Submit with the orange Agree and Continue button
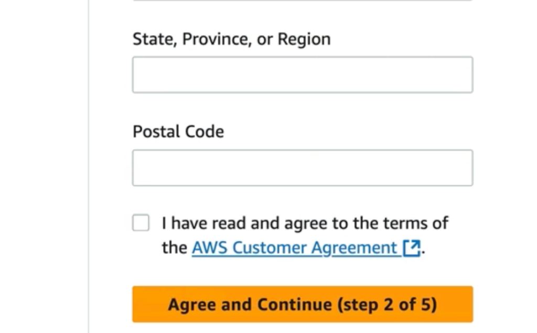 pyautogui.click(x=303, y=304)
